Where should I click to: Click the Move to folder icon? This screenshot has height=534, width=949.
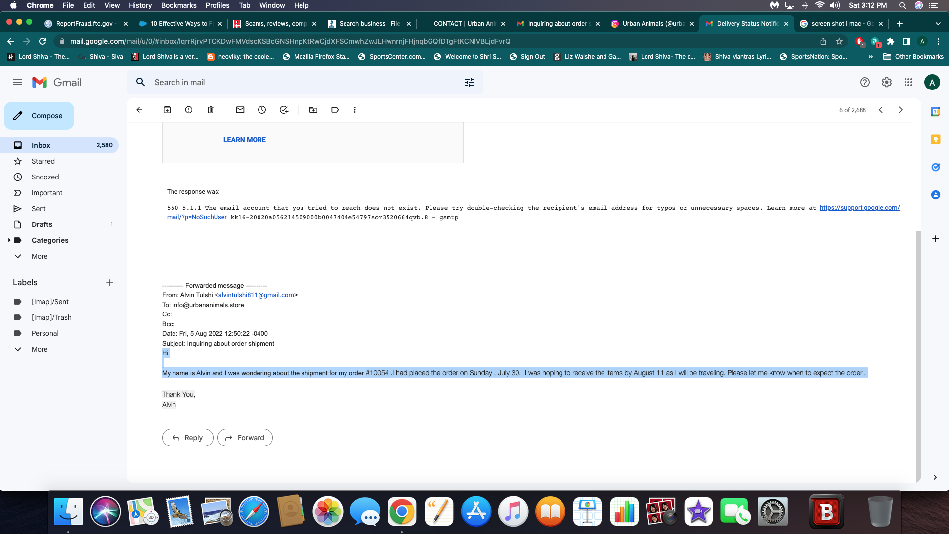pos(313,110)
